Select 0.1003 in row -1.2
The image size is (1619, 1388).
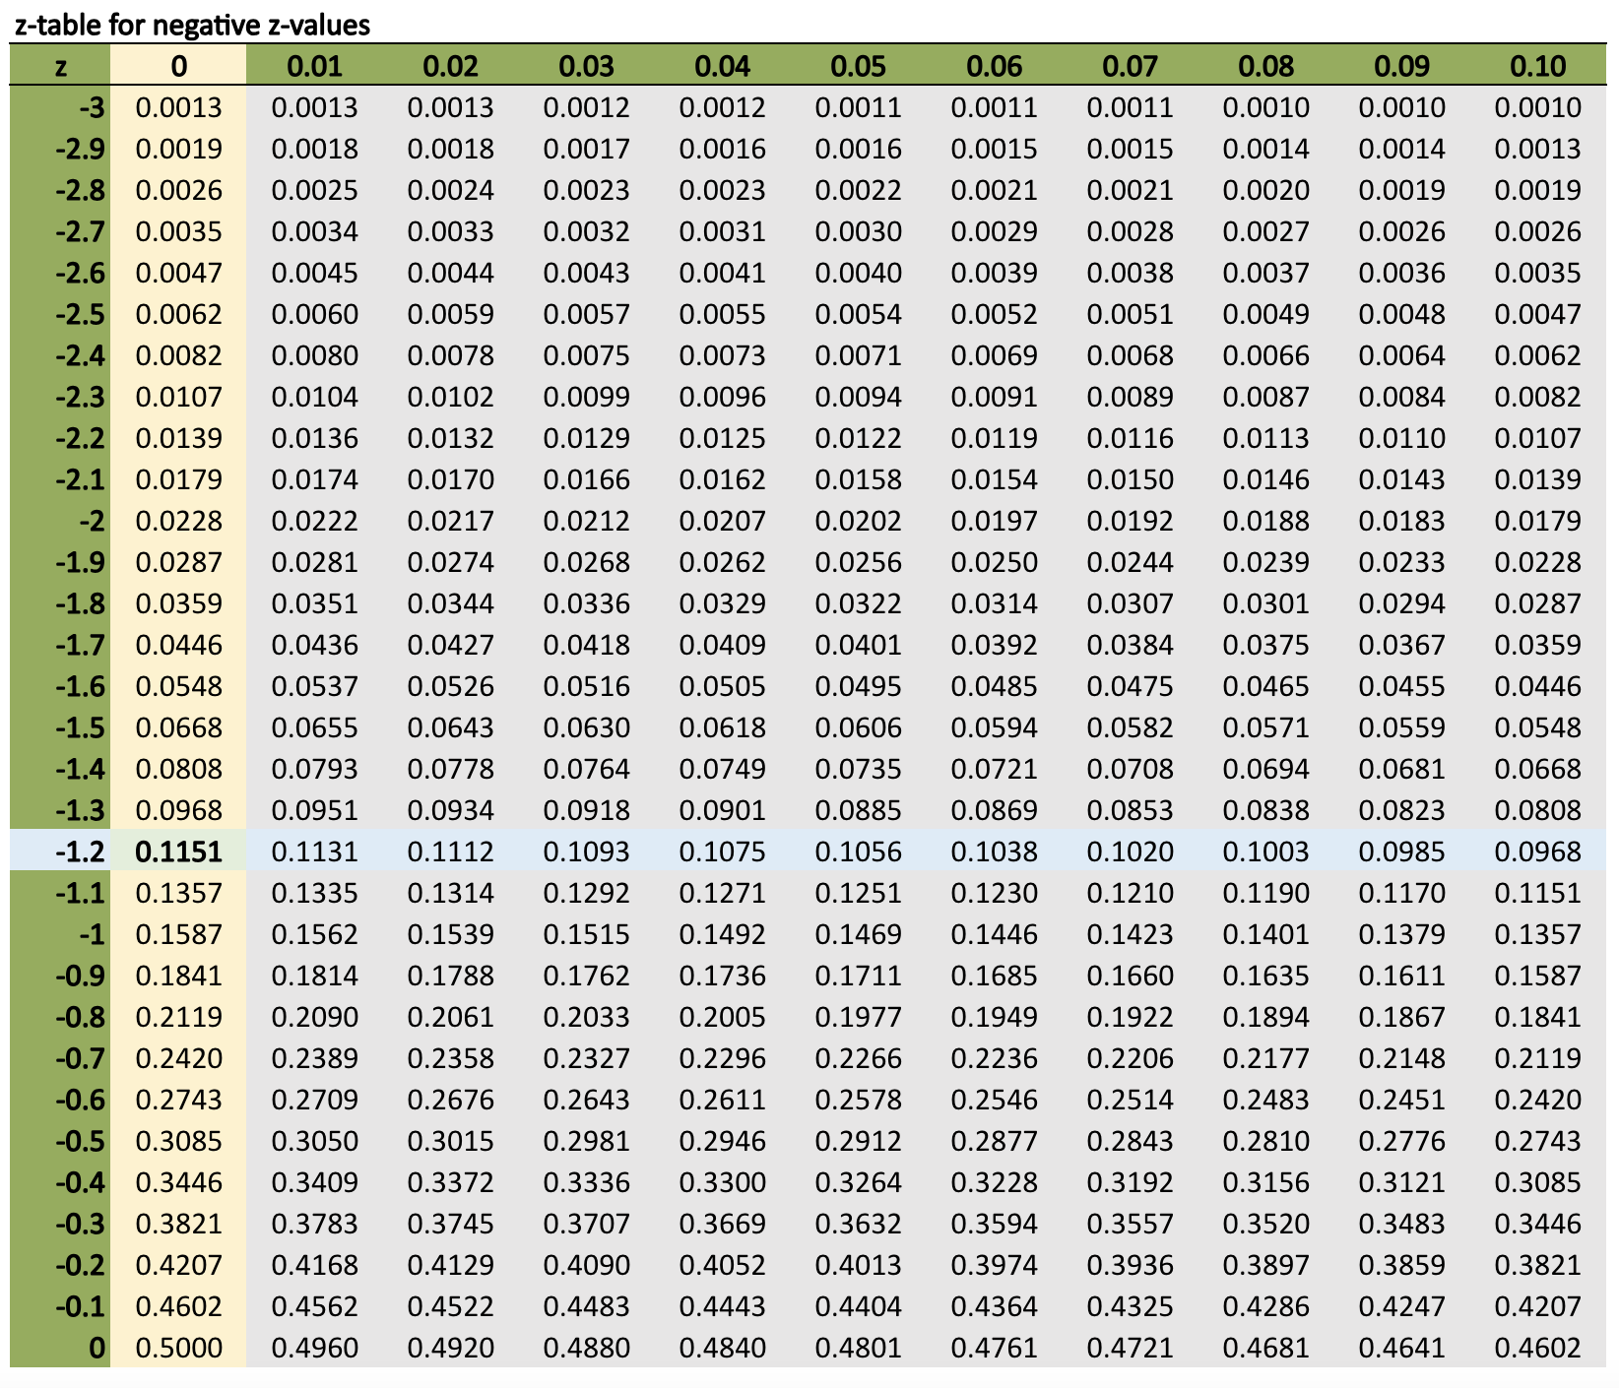pos(1265,852)
